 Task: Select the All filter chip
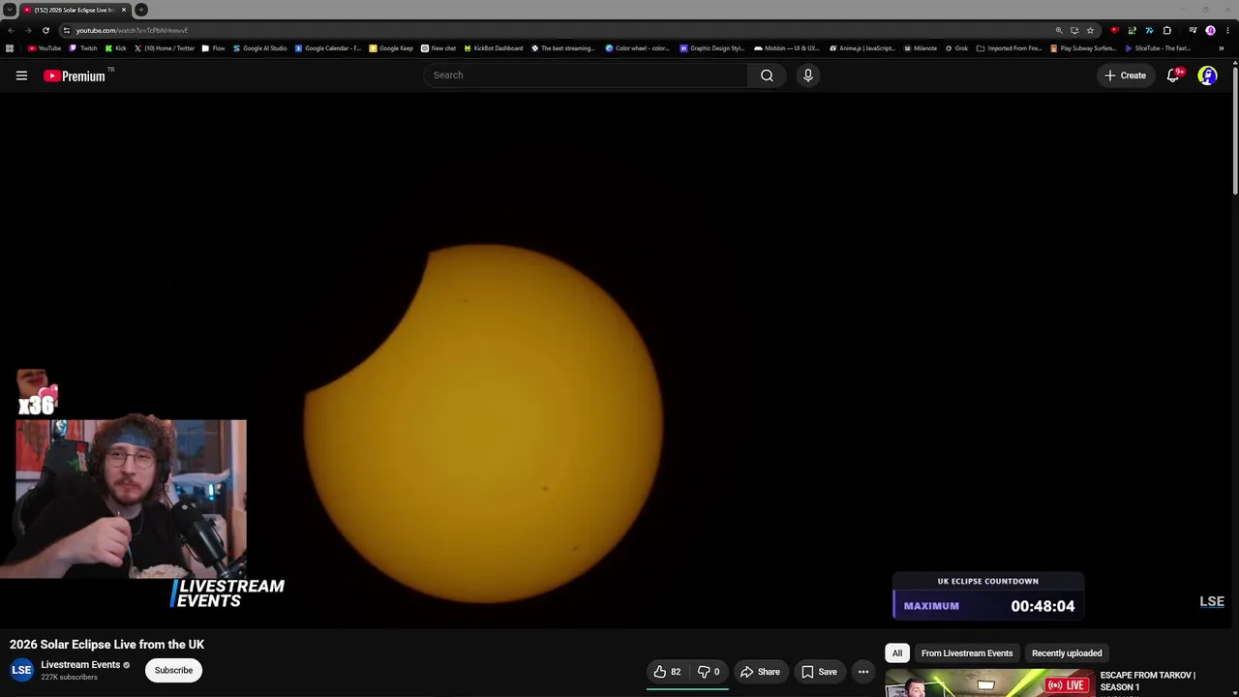click(897, 653)
